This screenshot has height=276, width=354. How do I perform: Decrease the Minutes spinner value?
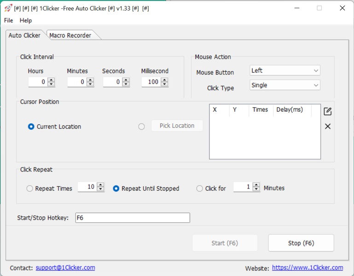90,84
